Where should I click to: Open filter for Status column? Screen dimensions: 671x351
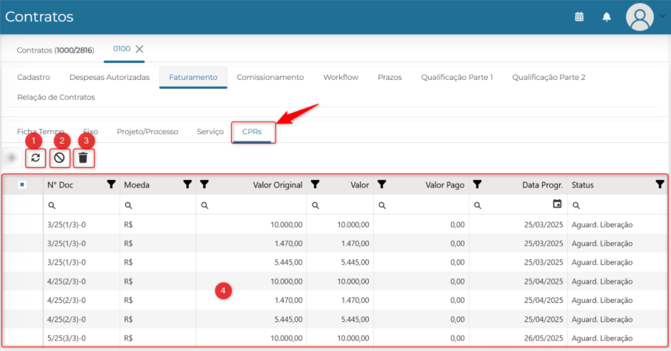pos(660,184)
